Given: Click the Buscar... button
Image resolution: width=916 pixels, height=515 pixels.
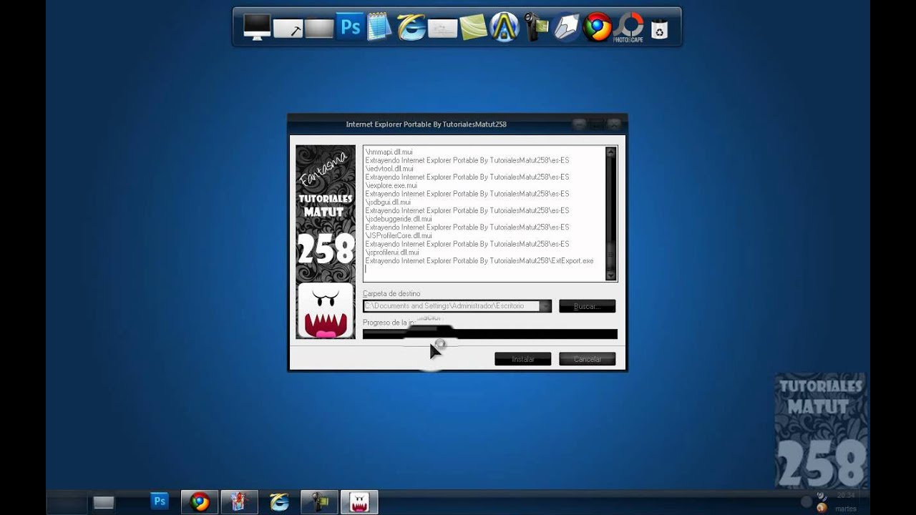Looking at the screenshot, I should [587, 306].
